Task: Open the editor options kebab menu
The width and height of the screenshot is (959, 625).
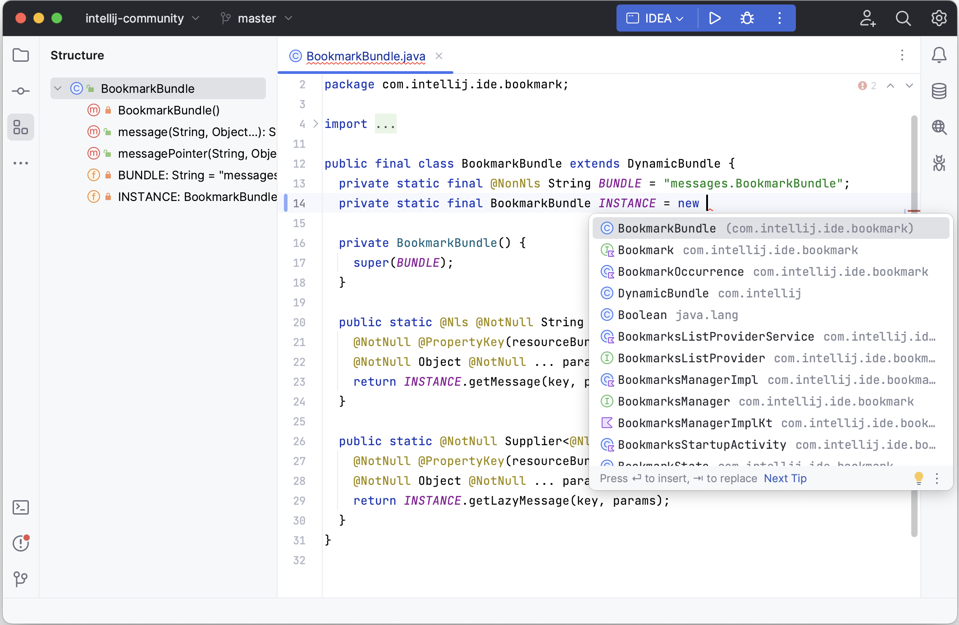Action: click(902, 55)
